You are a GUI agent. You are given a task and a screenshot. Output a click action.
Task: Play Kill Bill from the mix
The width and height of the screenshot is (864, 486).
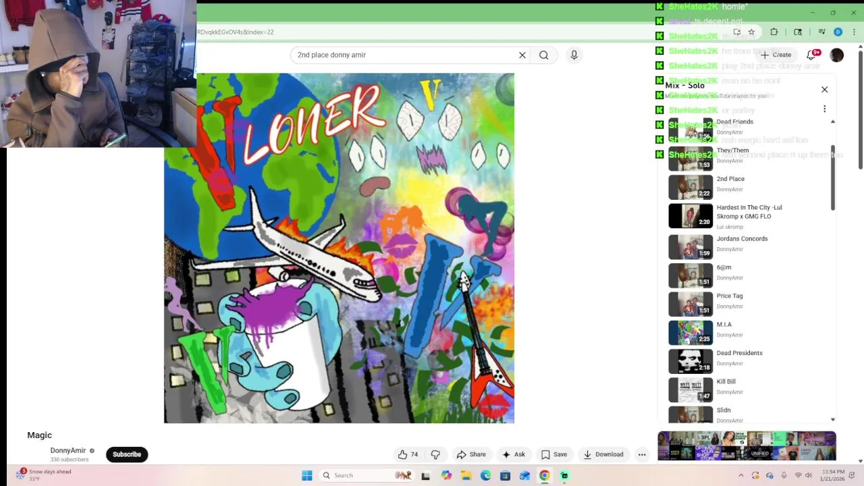pyautogui.click(x=746, y=389)
